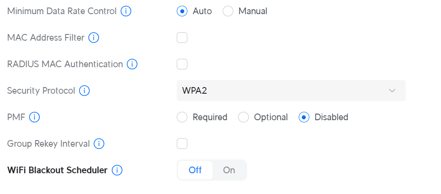The image size is (441, 194).
Task: Click info icon beside MAC Address Filter
Action: (93, 38)
